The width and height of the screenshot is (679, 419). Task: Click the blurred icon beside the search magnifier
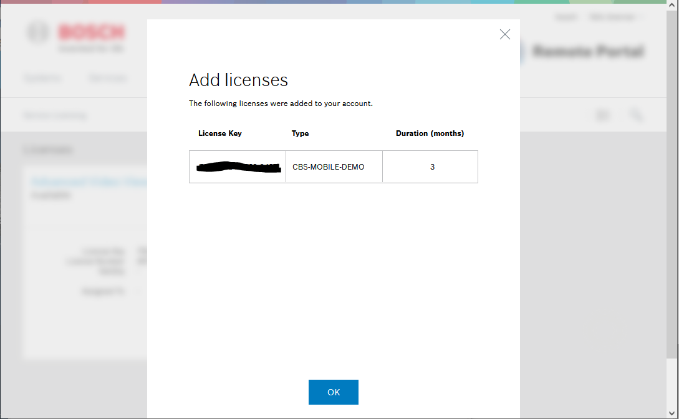pyautogui.click(x=602, y=115)
